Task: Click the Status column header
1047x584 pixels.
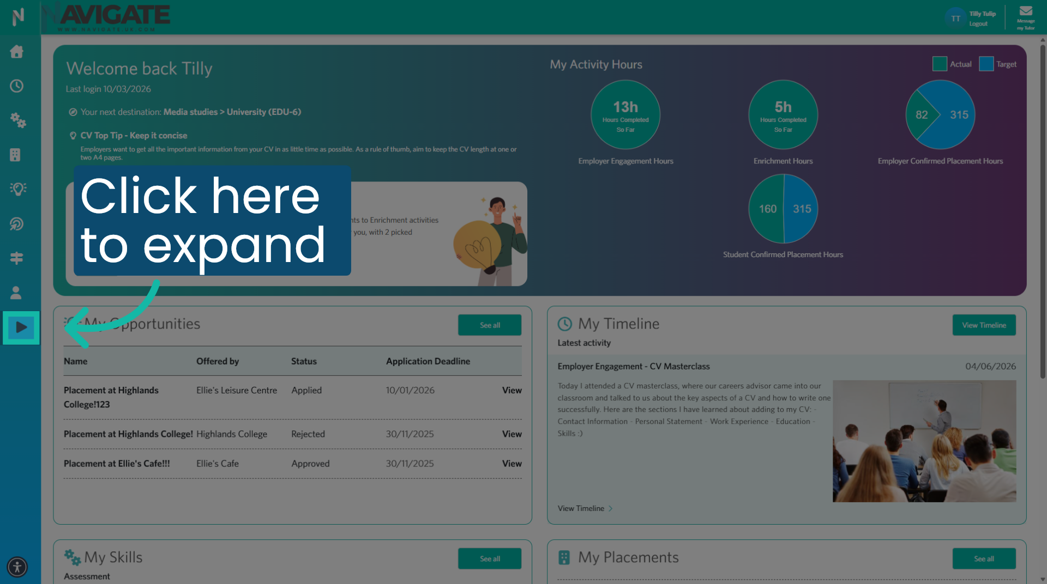Action: pyautogui.click(x=304, y=361)
